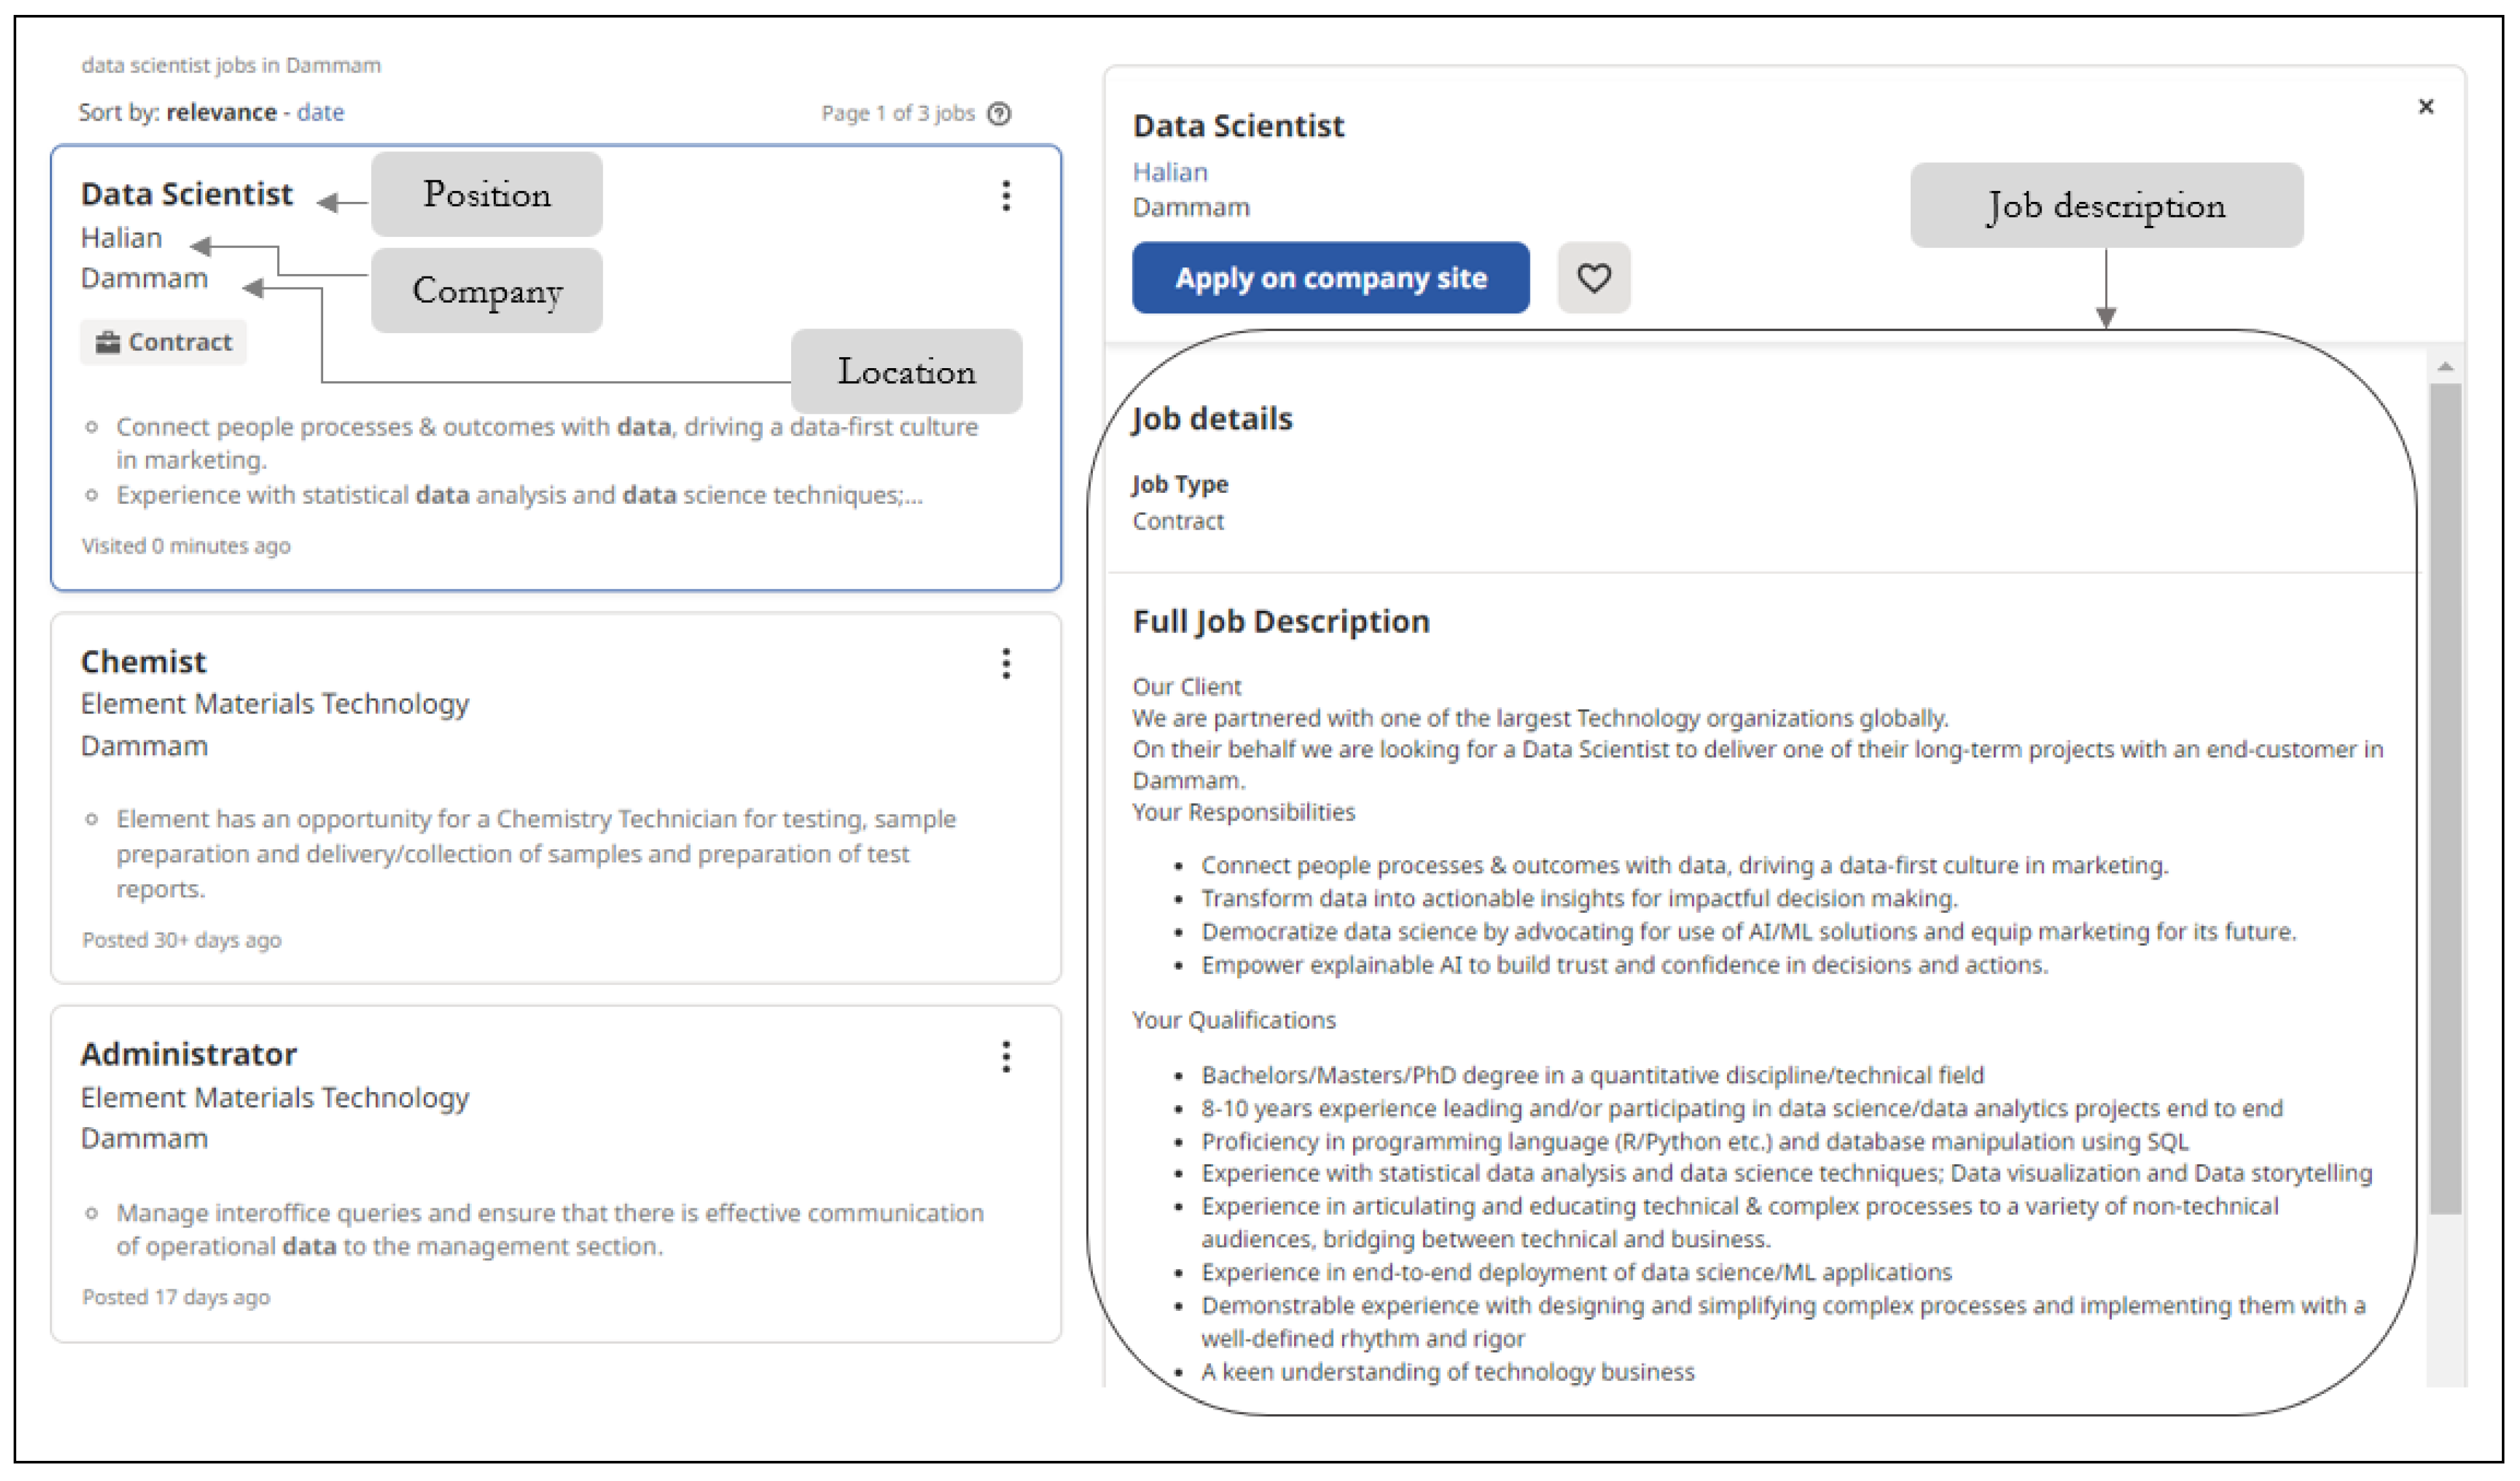
Task: Click the job description scrollbar thumb
Action: click(2445, 801)
